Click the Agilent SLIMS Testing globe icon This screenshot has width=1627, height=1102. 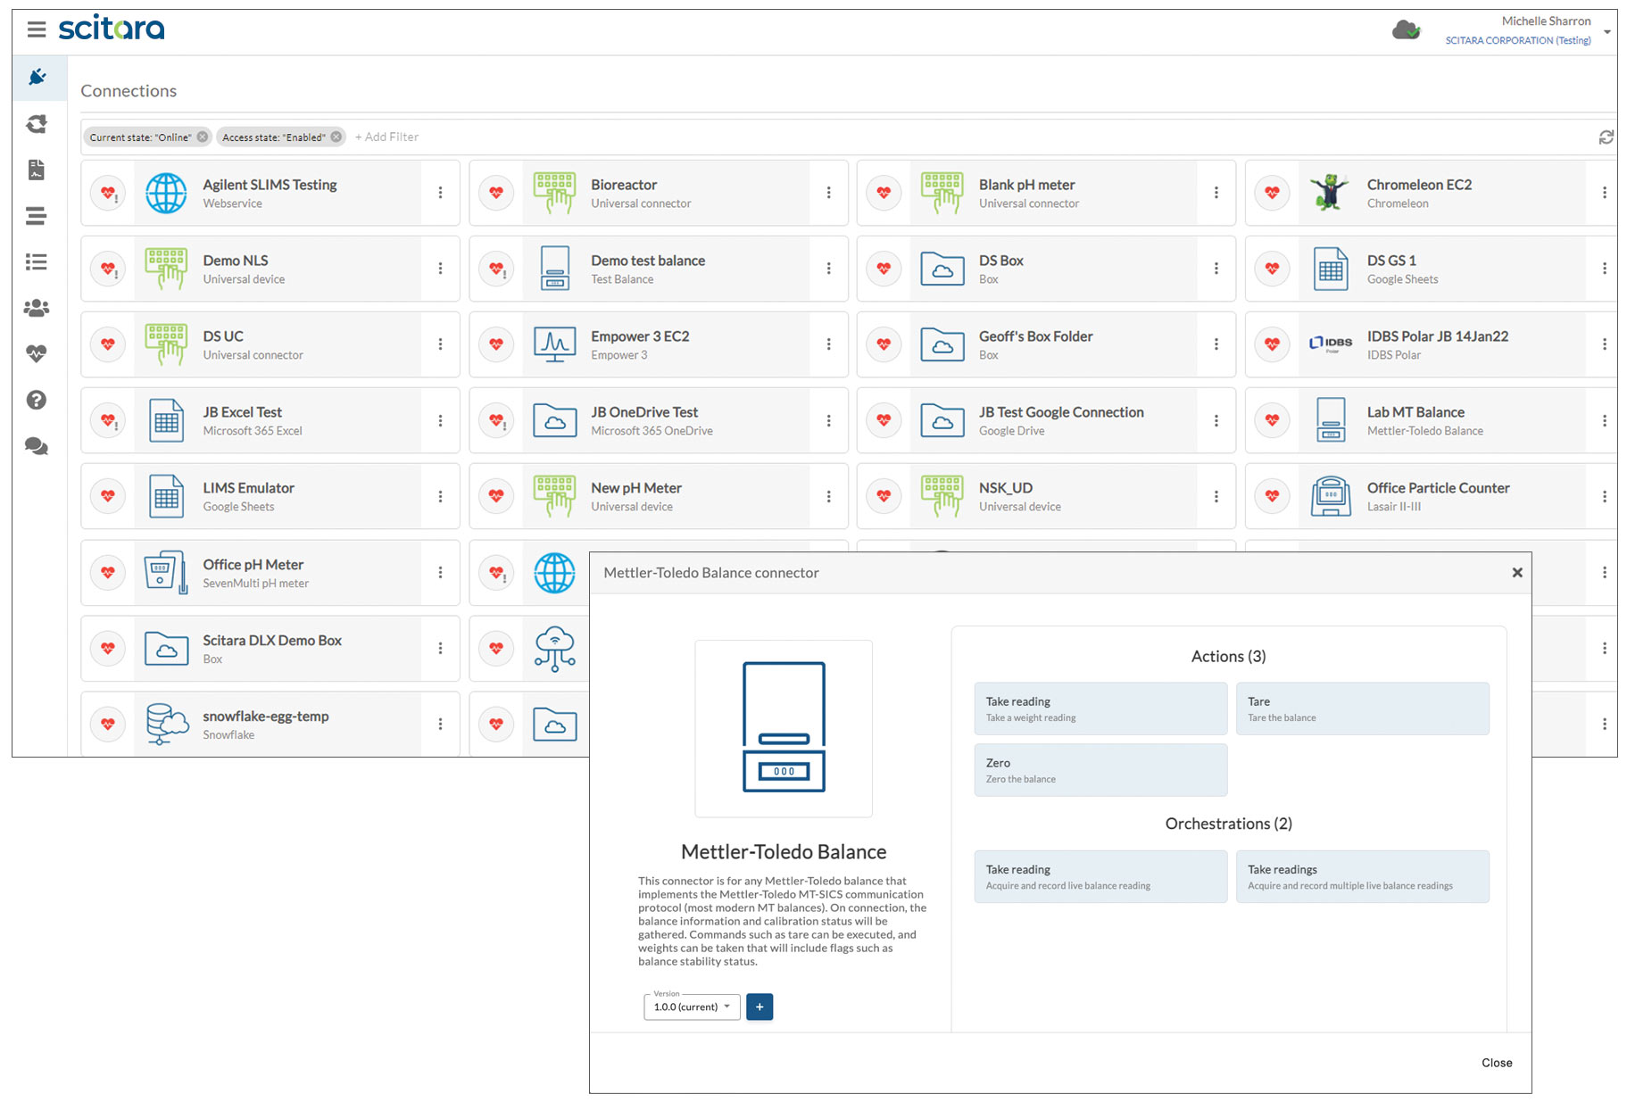click(166, 193)
